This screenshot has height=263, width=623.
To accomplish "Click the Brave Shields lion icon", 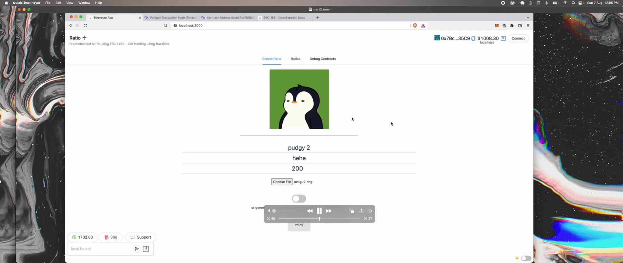I will tap(415, 26).
